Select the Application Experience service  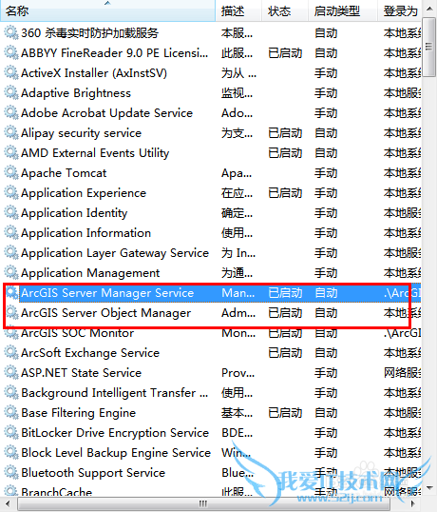click(x=84, y=193)
